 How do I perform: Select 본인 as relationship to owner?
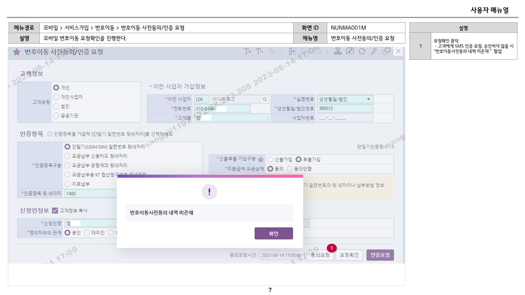(67, 232)
